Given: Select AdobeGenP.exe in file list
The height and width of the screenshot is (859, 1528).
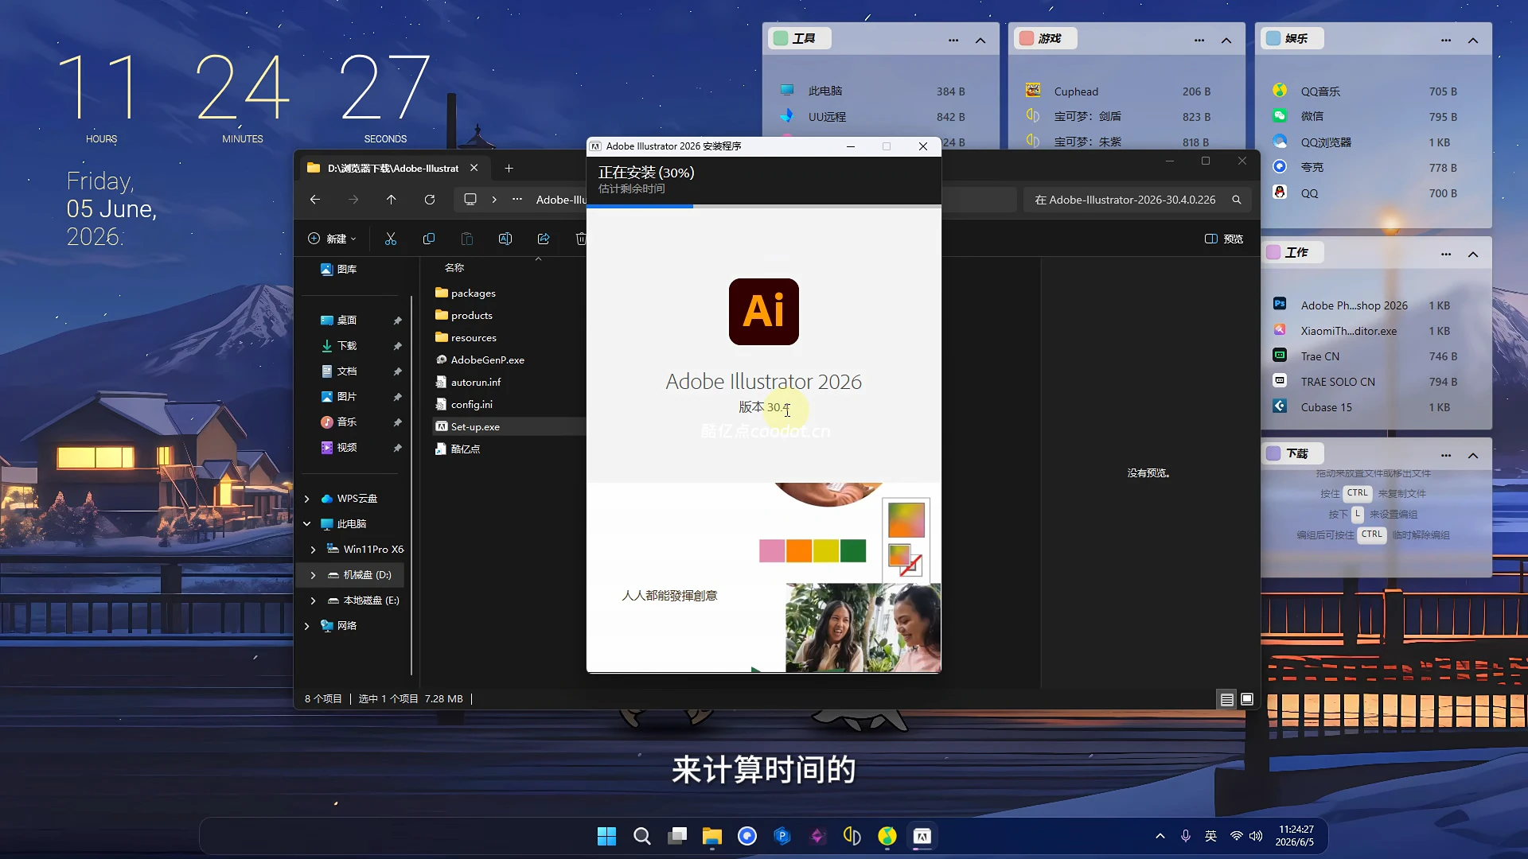Looking at the screenshot, I should coord(487,360).
